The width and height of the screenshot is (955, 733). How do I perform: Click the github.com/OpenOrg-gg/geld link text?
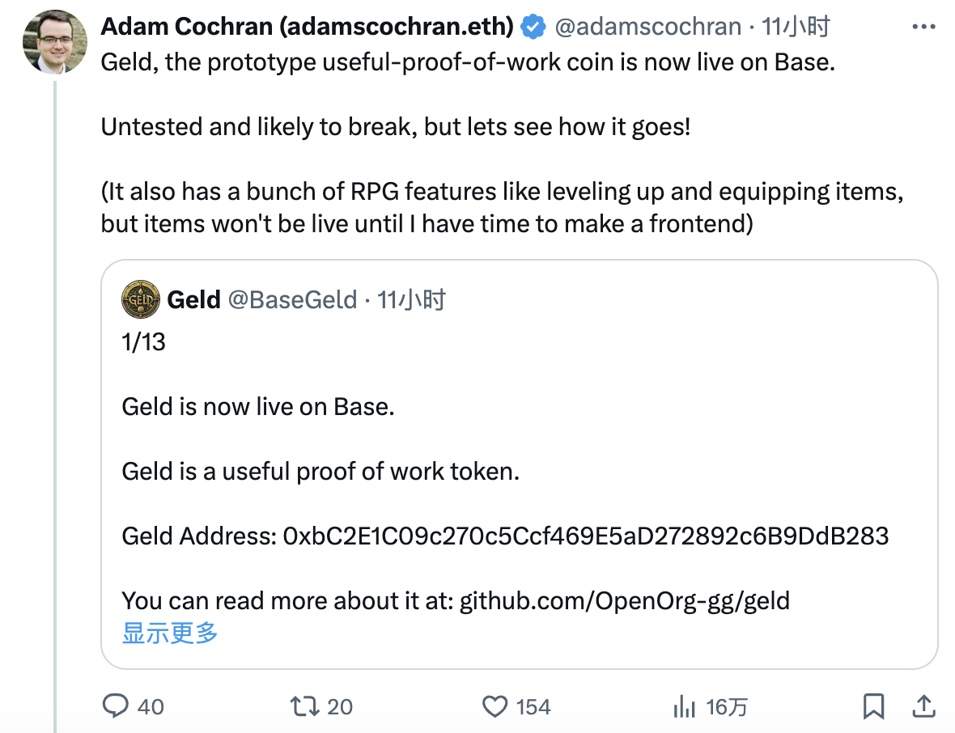[624, 600]
